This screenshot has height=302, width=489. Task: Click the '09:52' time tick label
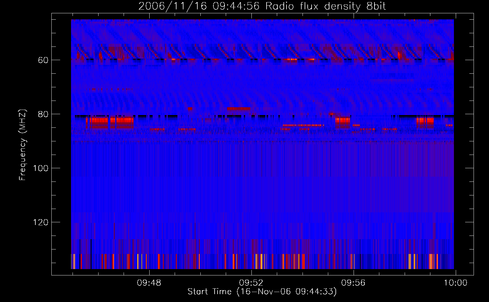coord(251,283)
